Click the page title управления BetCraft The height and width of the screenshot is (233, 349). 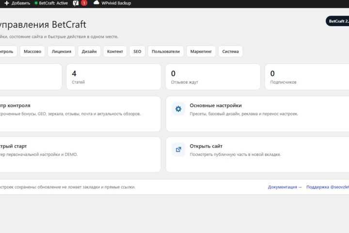tap(43, 25)
